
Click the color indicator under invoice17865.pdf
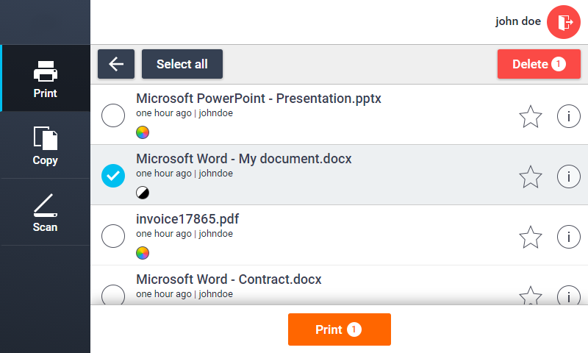(143, 253)
